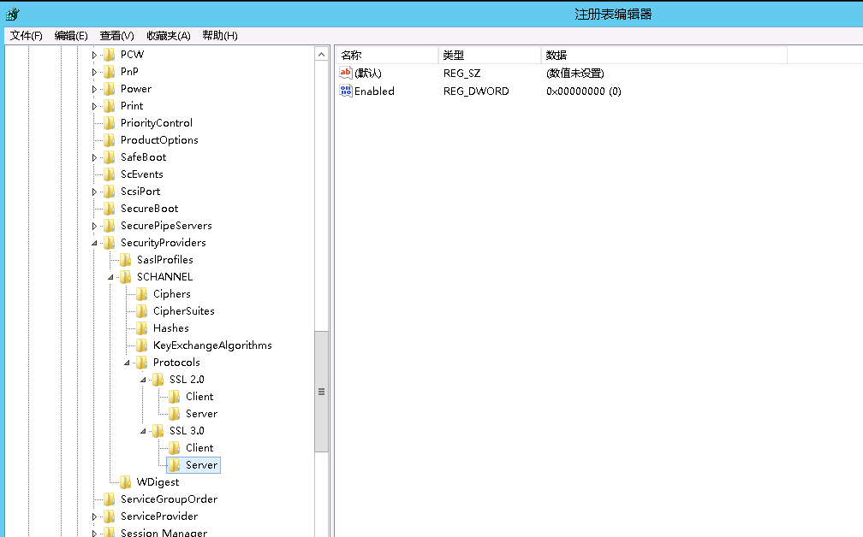
Task: Collapse the SCHANNEL tree node
Action: [x=111, y=277]
